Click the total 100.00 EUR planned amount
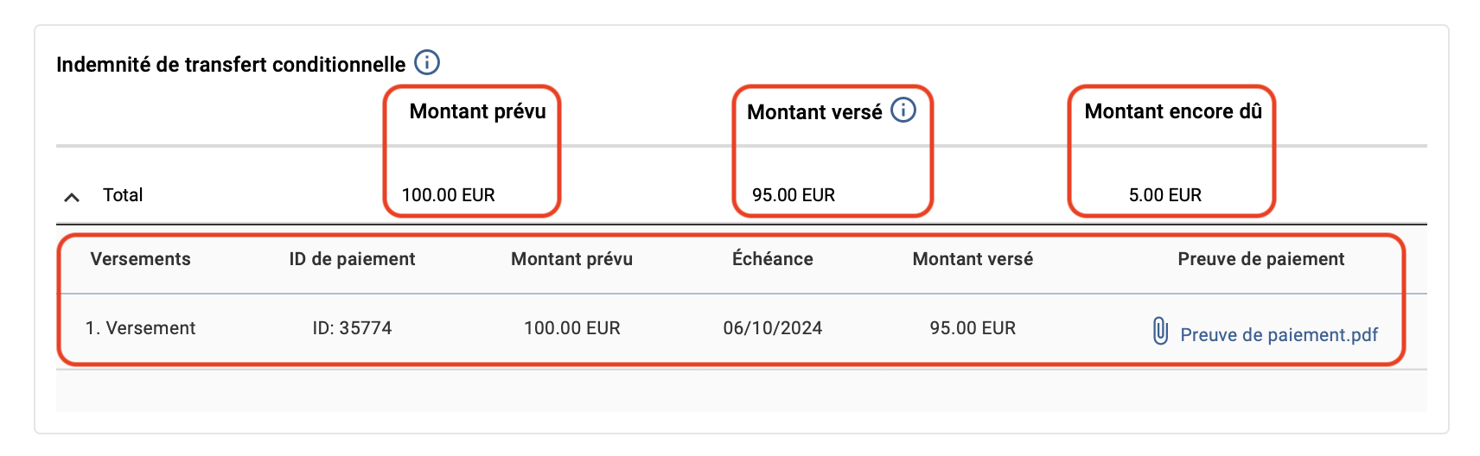 point(448,195)
